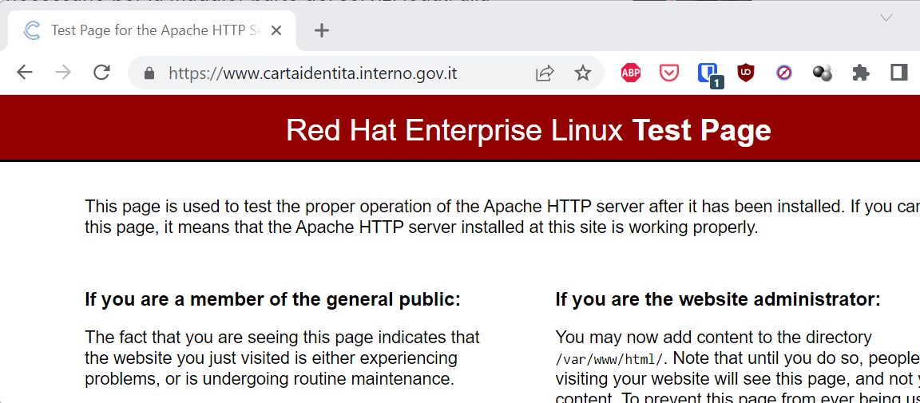Viewport: 920px width, 403px height.
Task: View site information via the padlock icon
Action: coord(149,73)
